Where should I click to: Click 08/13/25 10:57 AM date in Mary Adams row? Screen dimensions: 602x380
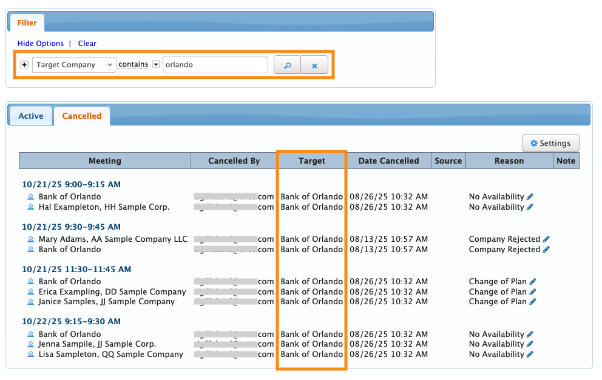click(388, 239)
